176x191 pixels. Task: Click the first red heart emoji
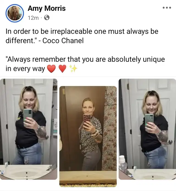pyautogui.click(x=51, y=69)
